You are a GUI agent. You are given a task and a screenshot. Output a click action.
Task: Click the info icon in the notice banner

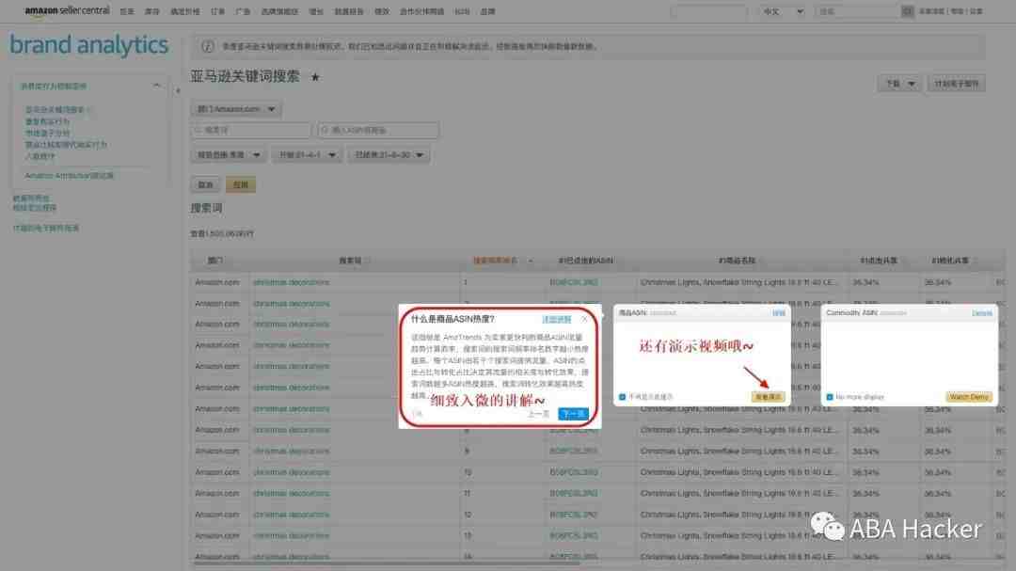click(x=207, y=47)
